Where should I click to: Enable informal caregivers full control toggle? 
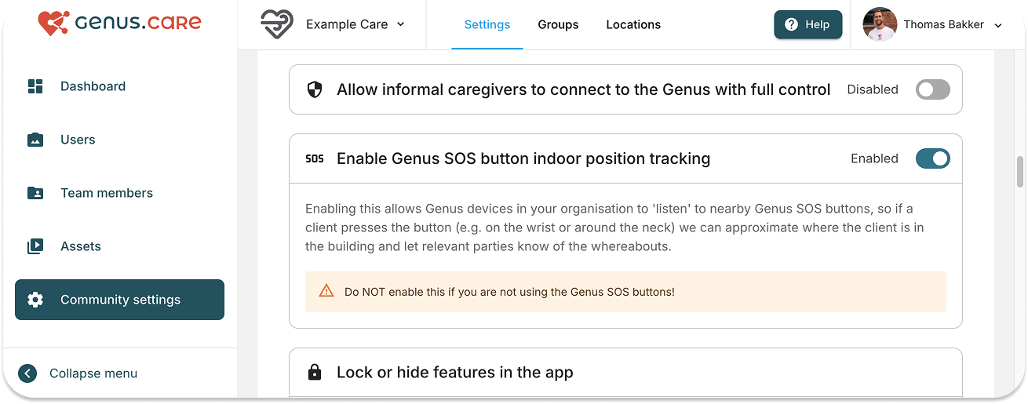pyautogui.click(x=932, y=89)
